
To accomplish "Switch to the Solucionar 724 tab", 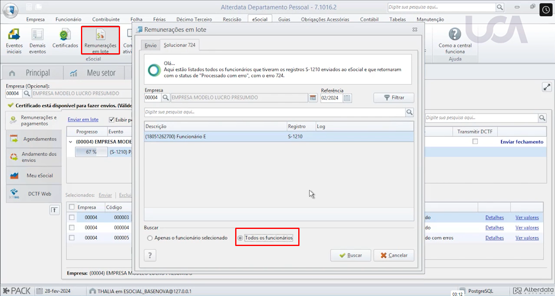I will [x=179, y=45].
